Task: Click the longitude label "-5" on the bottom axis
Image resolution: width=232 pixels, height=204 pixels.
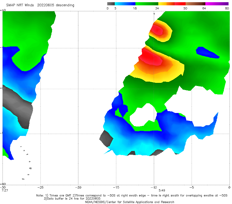Action: 192,187
